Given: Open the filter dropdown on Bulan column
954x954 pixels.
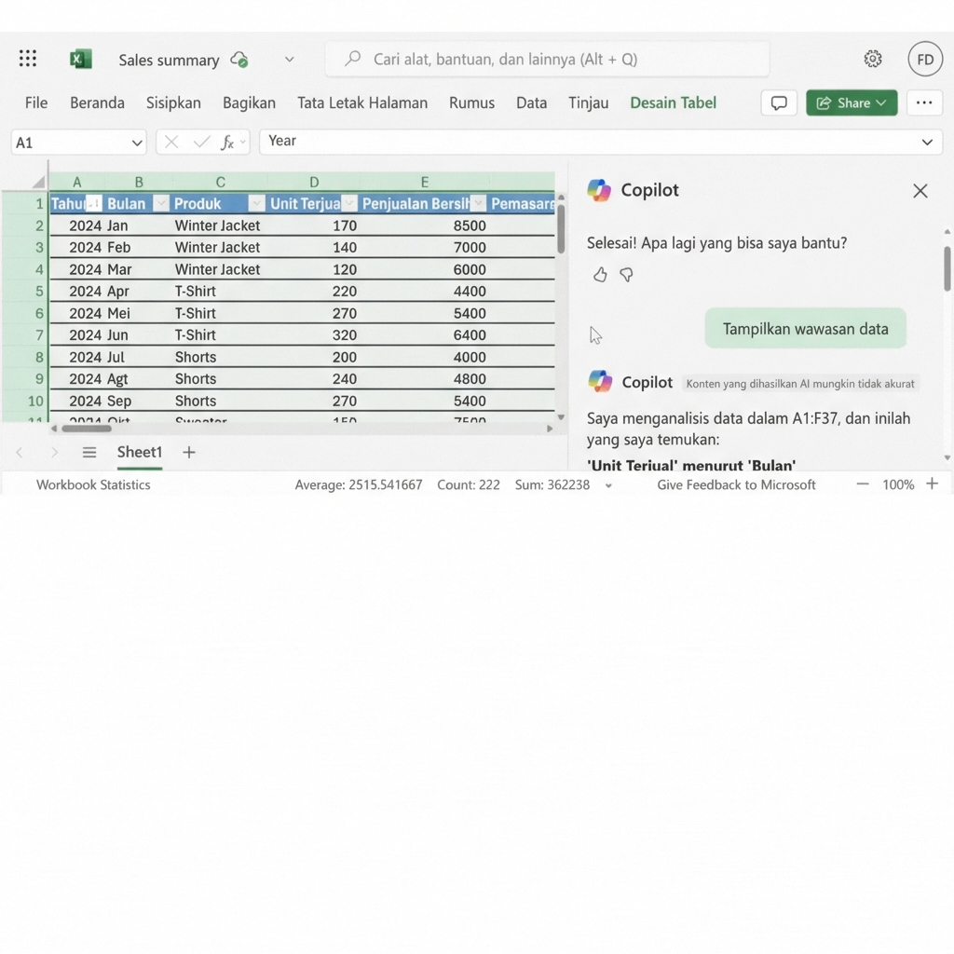Looking at the screenshot, I should pyautogui.click(x=160, y=202).
